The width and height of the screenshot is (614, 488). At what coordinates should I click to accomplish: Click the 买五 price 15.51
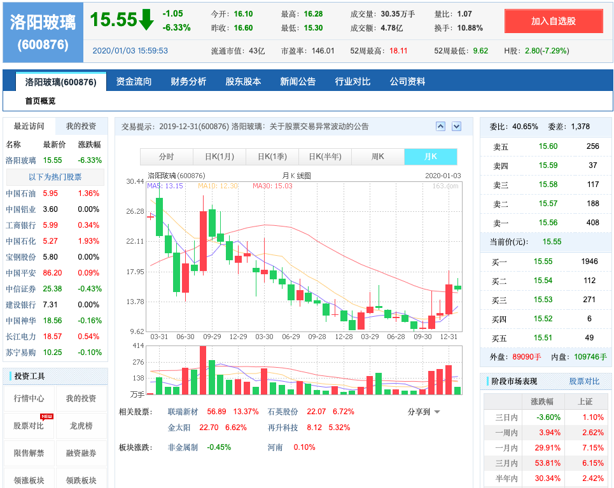[543, 338]
